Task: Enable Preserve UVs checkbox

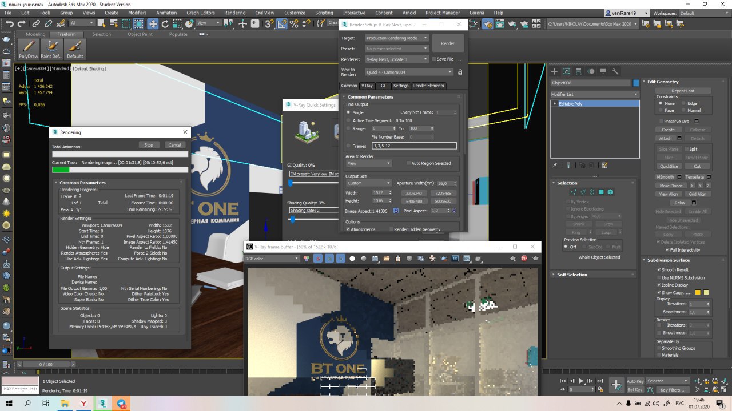Action: pos(661,121)
